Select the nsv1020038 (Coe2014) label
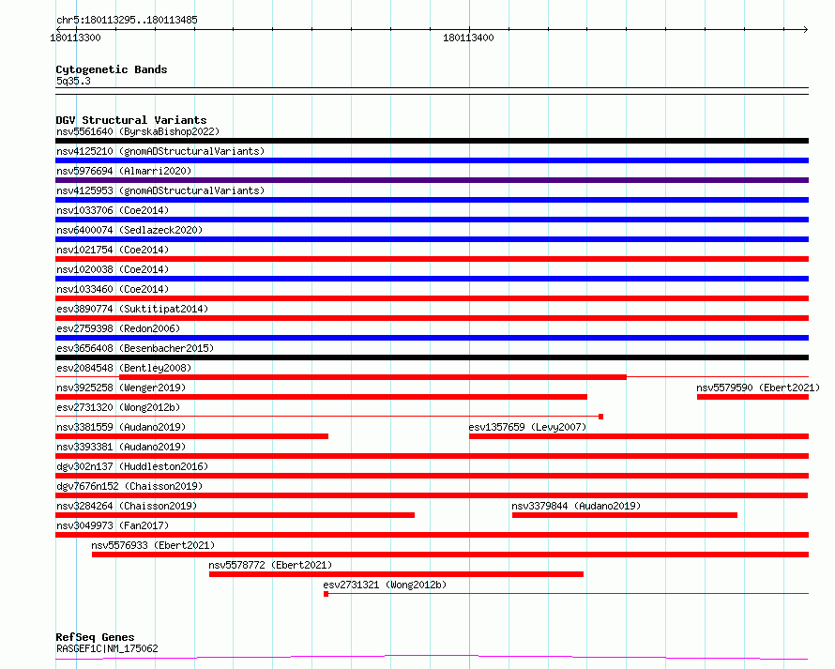This screenshot has height=669, width=835. (113, 269)
